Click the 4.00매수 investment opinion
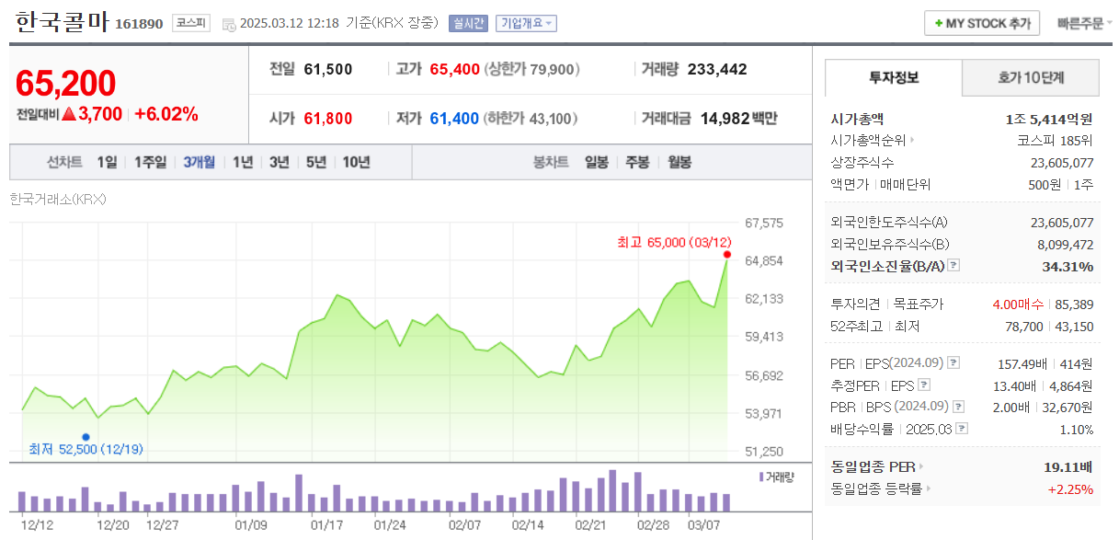Screen dimensions: 1119x540 click(x=1020, y=304)
